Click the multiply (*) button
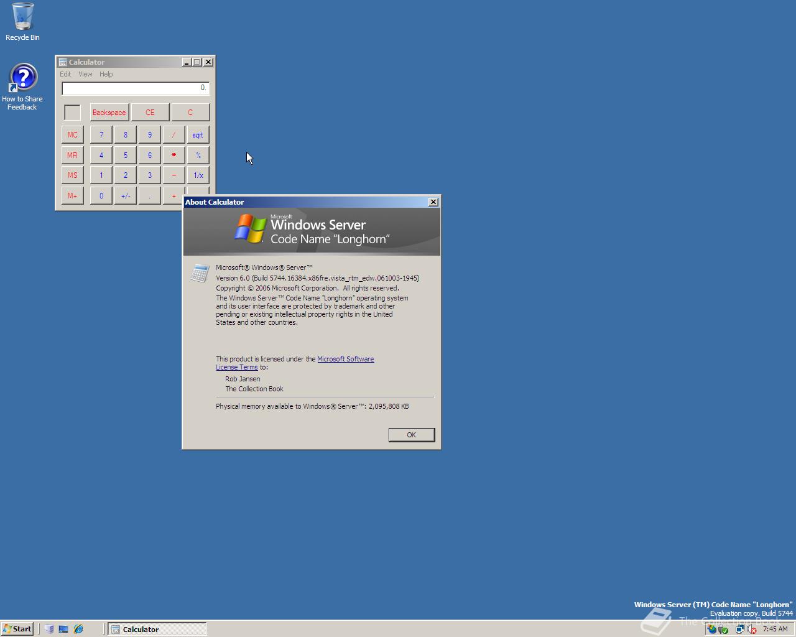Screen dimensions: 796x637 [174, 156]
